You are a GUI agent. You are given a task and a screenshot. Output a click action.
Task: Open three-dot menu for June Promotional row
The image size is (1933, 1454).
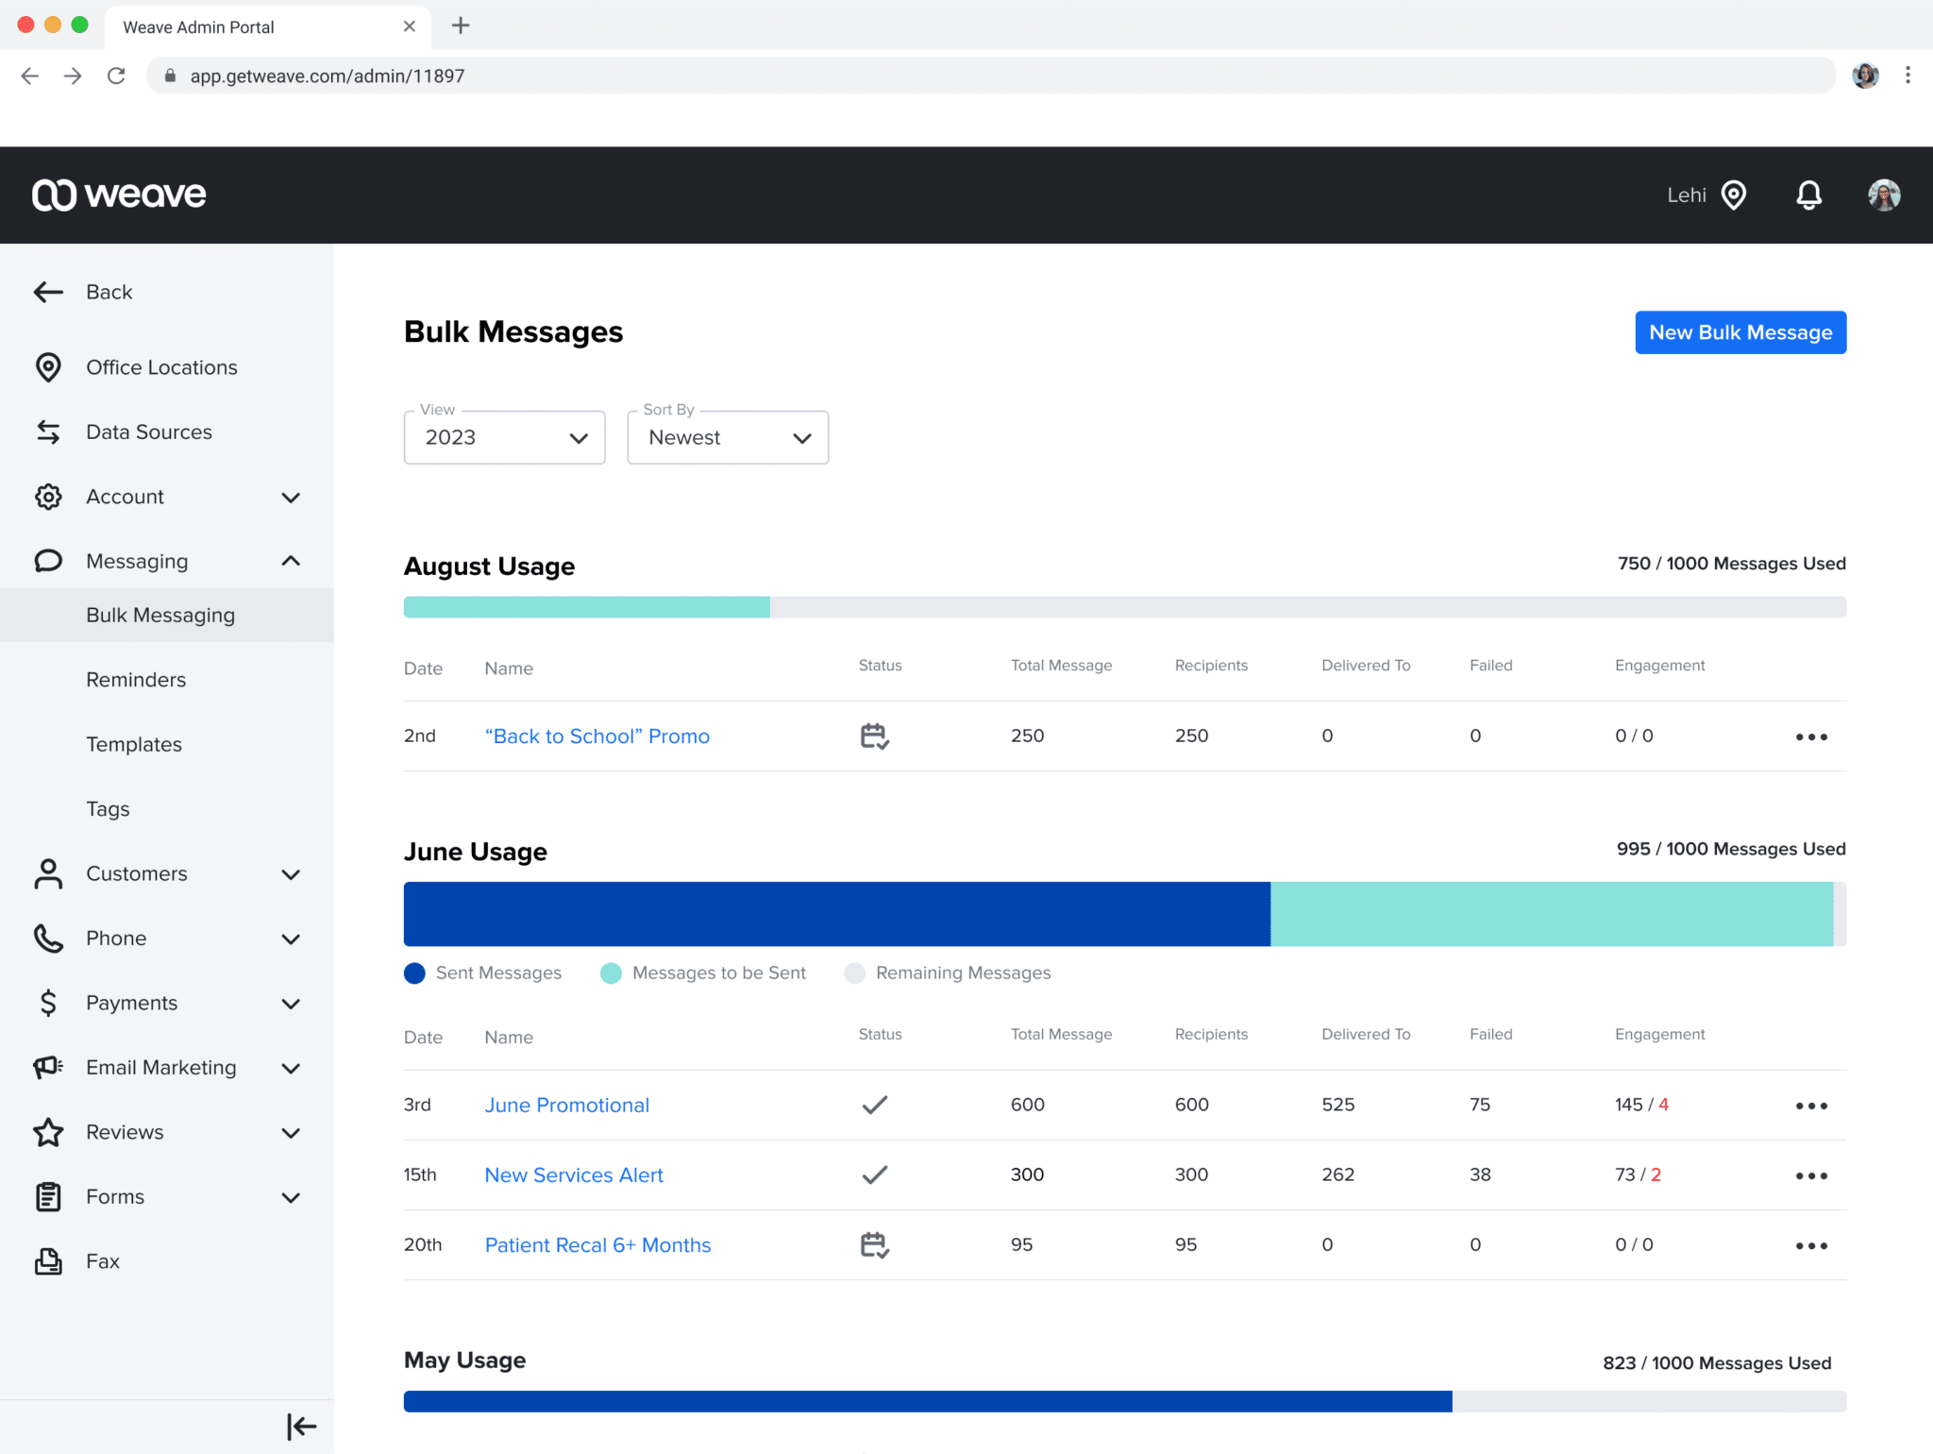click(1810, 1106)
